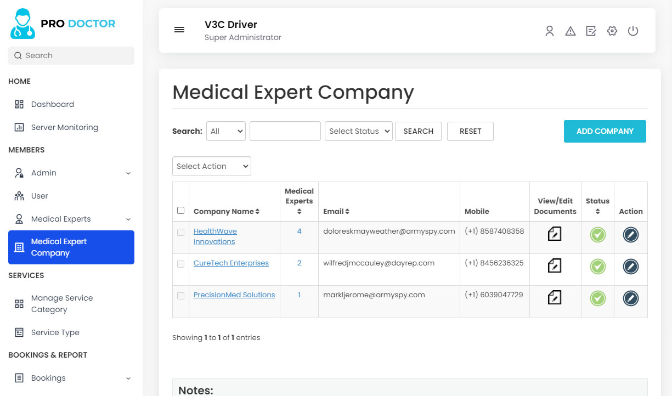Toggle active status for HealthWave Innovations

pyautogui.click(x=597, y=234)
